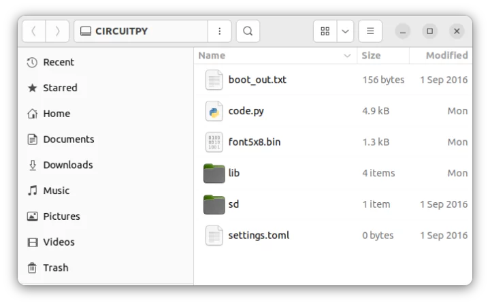490x305 pixels.
Task: Go back with the left arrow
Action: (x=34, y=31)
